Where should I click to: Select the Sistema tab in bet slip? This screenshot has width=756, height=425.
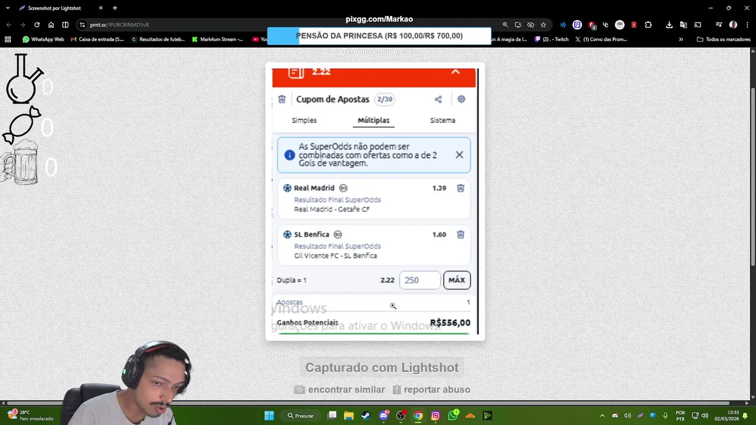tap(442, 120)
